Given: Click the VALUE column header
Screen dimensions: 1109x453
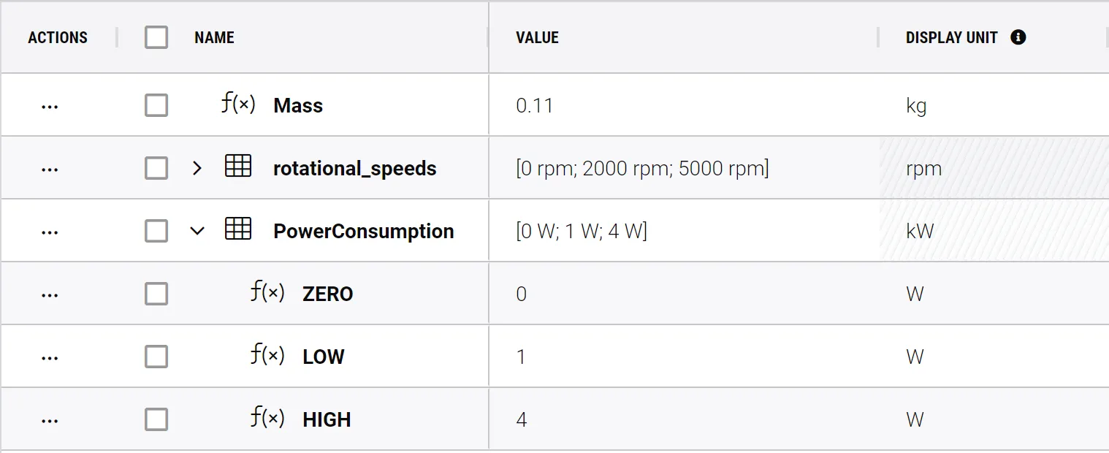Looking at the screenshot, I should pyautogui.click(x=537, y=38).
